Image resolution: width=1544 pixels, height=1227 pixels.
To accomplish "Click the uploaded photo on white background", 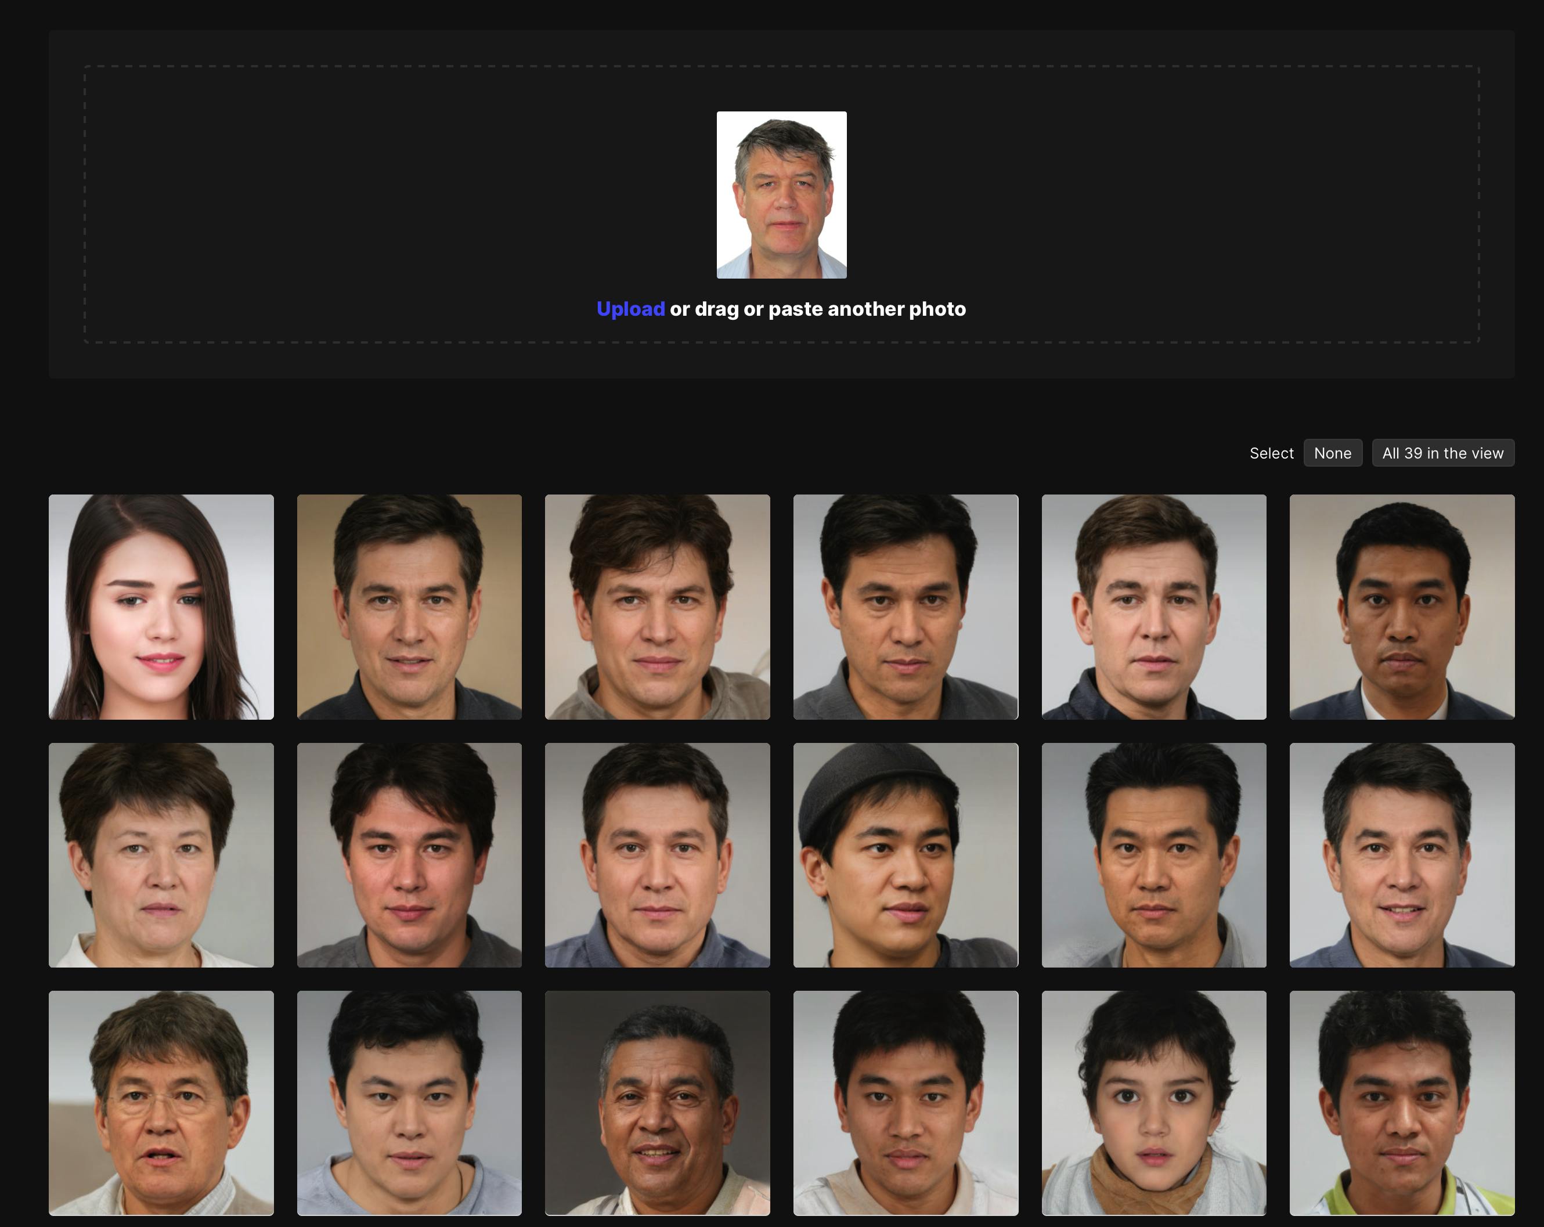I will coord(781,195).
